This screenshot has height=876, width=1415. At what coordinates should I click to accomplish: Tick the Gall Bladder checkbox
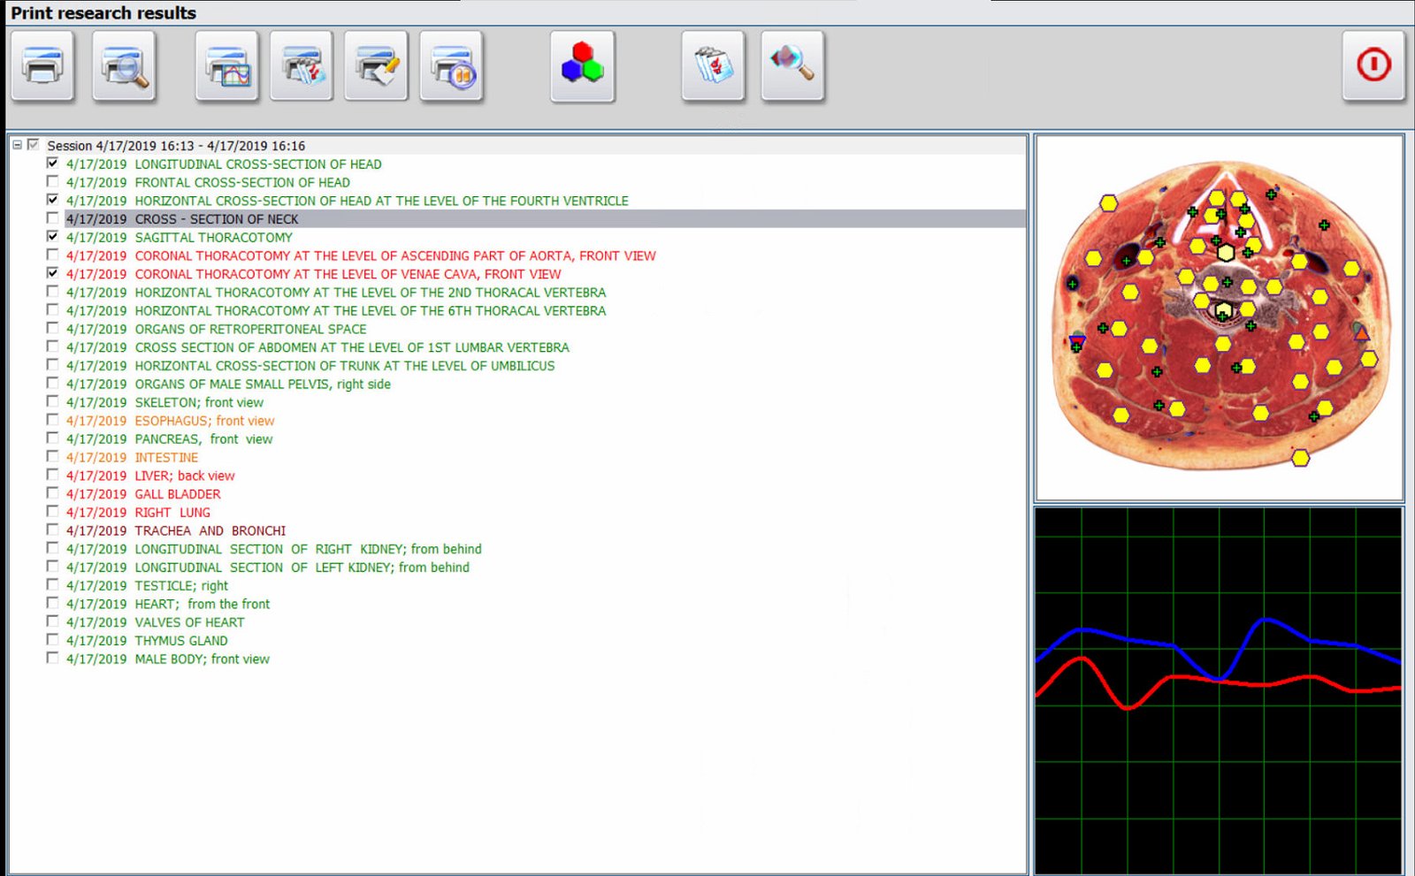pos(52,493)
